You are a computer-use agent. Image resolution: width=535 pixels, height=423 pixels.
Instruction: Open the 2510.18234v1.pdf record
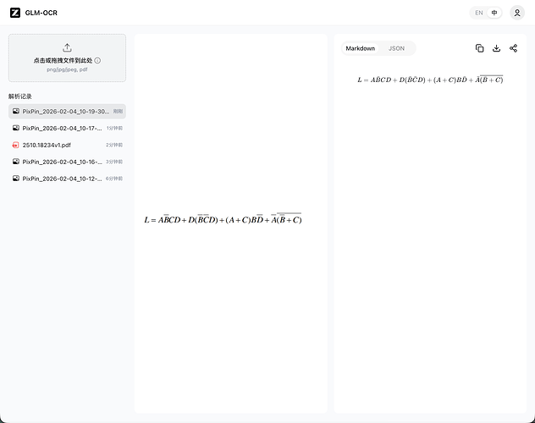[x=67, y=145]
